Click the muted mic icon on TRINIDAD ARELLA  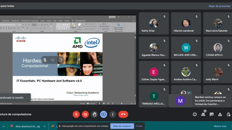[x=165, y=89]
